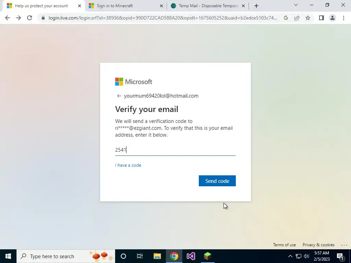
Task: Click the I have a code link
Action: point(128,165)
